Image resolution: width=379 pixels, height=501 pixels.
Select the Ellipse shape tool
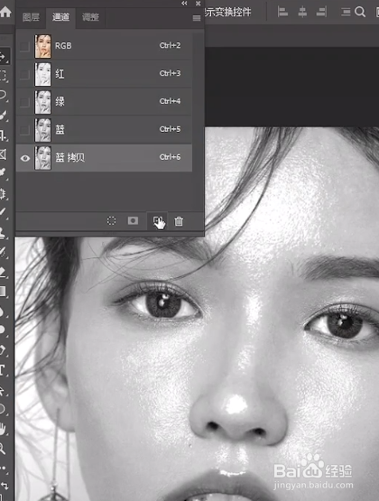point(3,409)
